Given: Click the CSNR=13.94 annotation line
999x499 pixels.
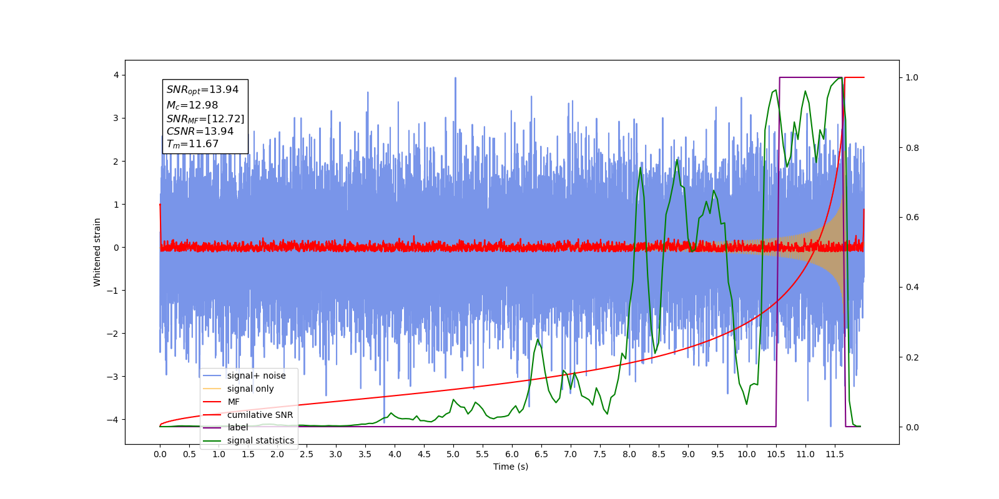Looking at the screenshot, I should pos(200,131).
